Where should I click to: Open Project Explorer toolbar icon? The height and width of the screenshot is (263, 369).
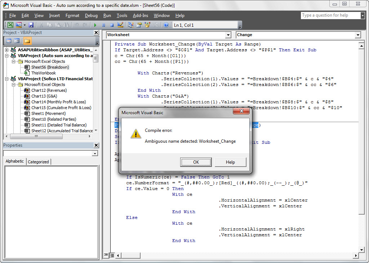131,25
